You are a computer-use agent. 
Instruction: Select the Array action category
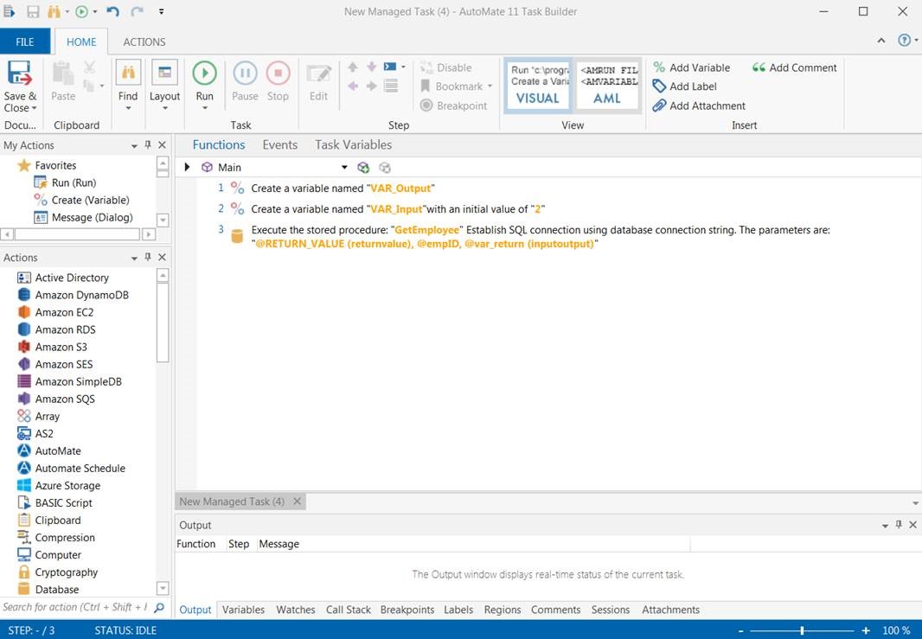click(47, 416)
